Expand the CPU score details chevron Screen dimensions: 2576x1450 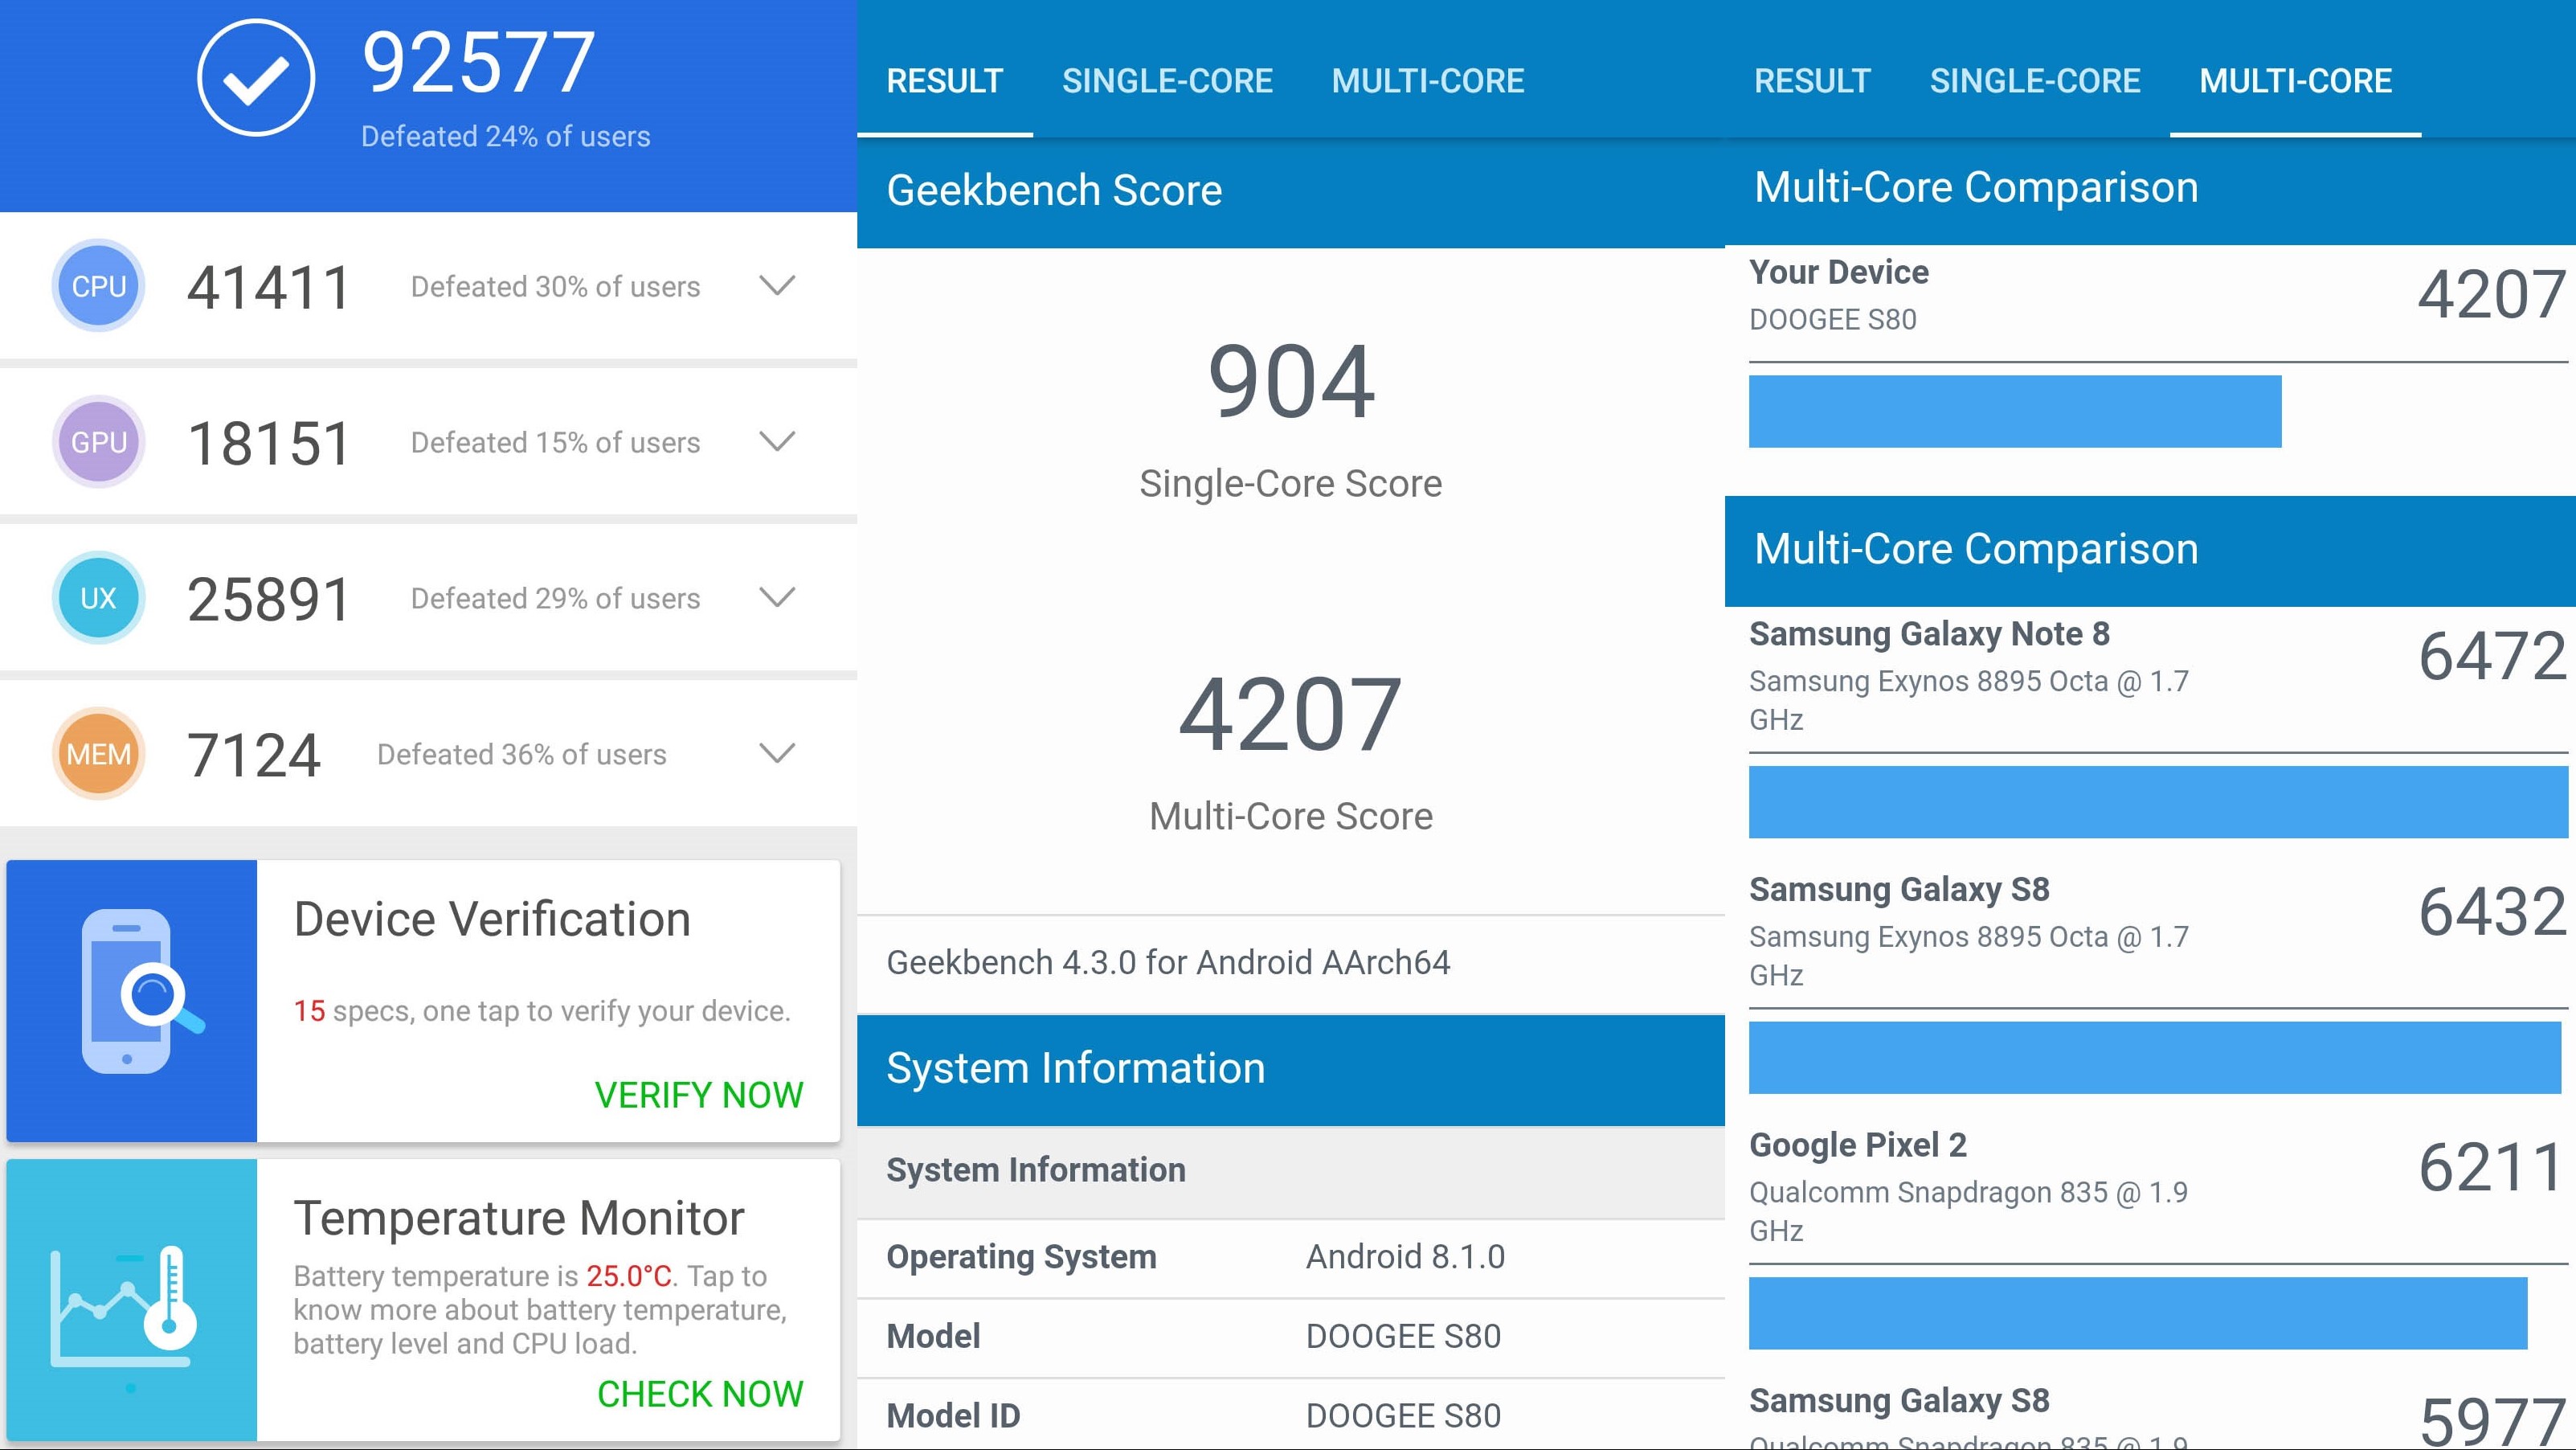pos(777,286)
